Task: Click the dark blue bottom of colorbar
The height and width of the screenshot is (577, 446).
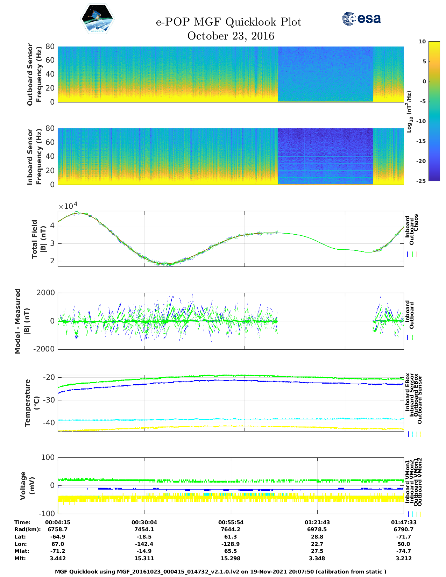Action: 434,177
